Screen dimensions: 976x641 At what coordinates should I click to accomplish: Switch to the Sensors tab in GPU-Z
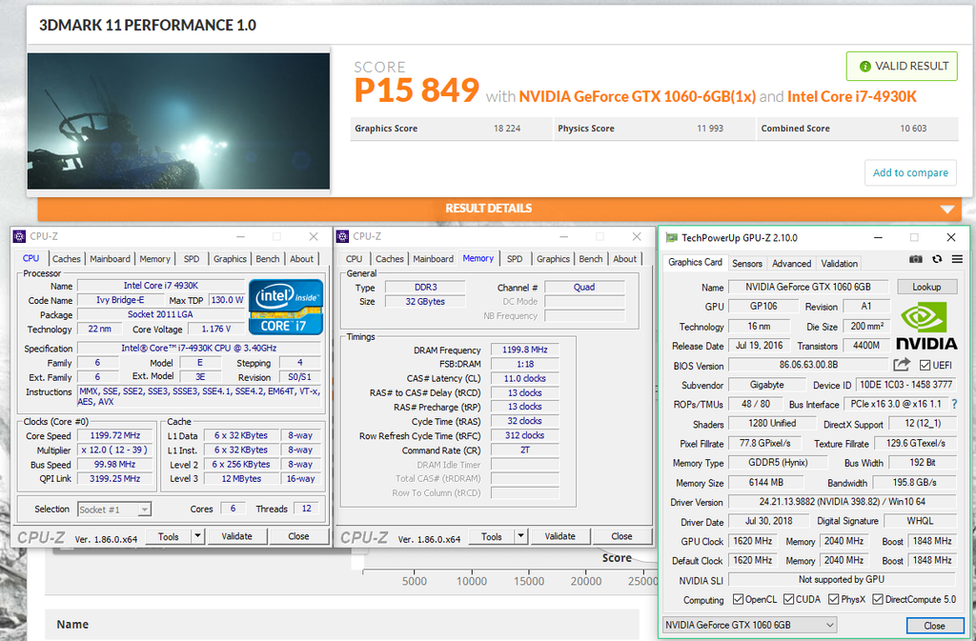click(x=746, y=264)
